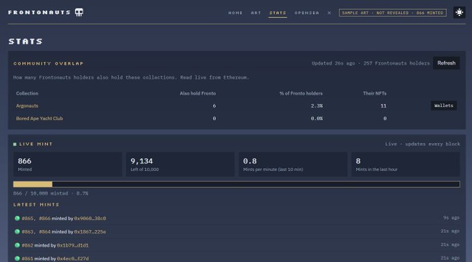Open minter address 0x1b79…d1d1
Viewport: 472px width, 262px height.
pos(73,245)
